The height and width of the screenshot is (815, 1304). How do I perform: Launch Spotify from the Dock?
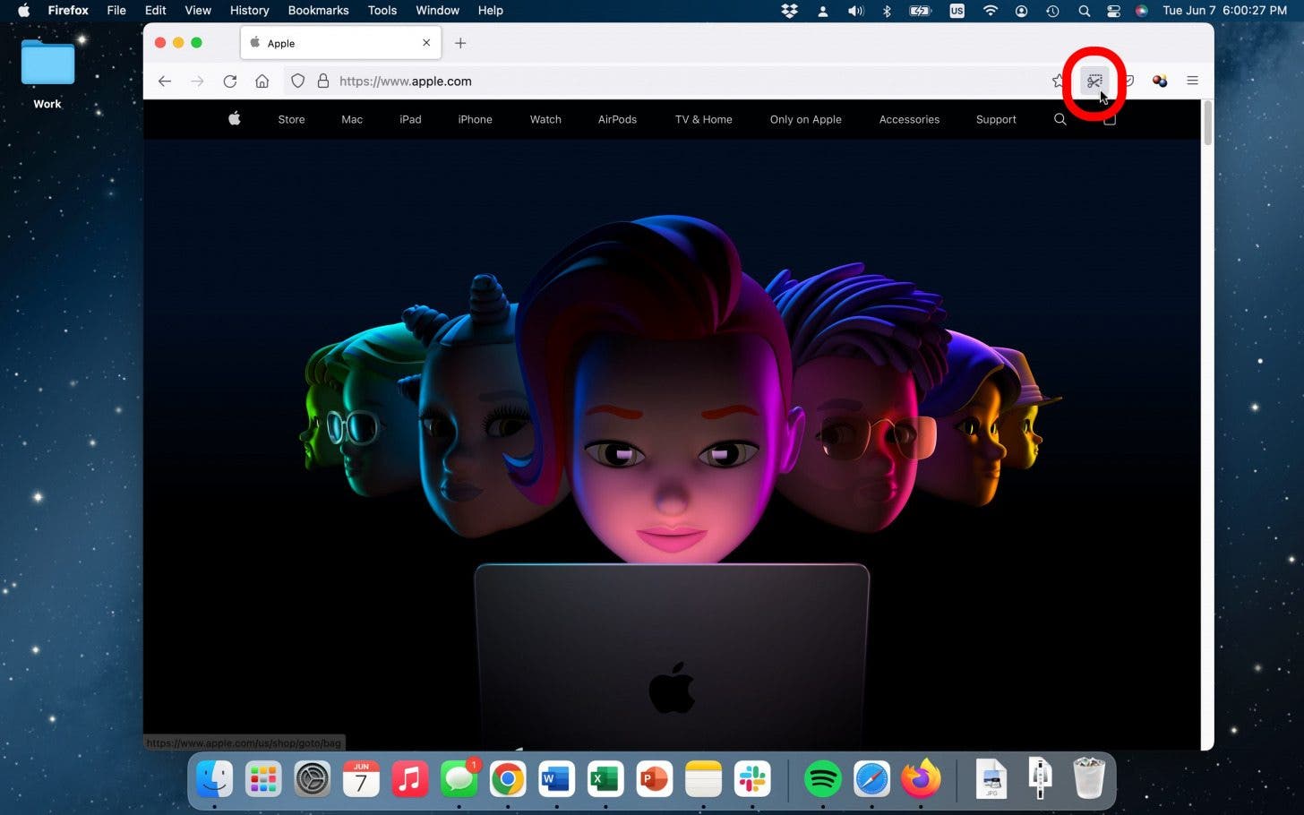click(822, 779)
